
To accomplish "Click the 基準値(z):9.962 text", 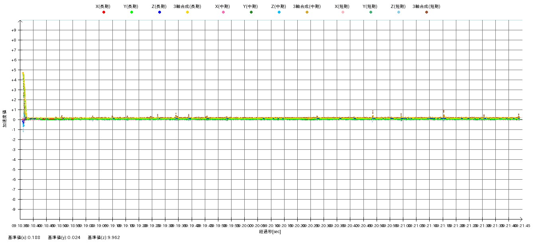I will 104,237.
